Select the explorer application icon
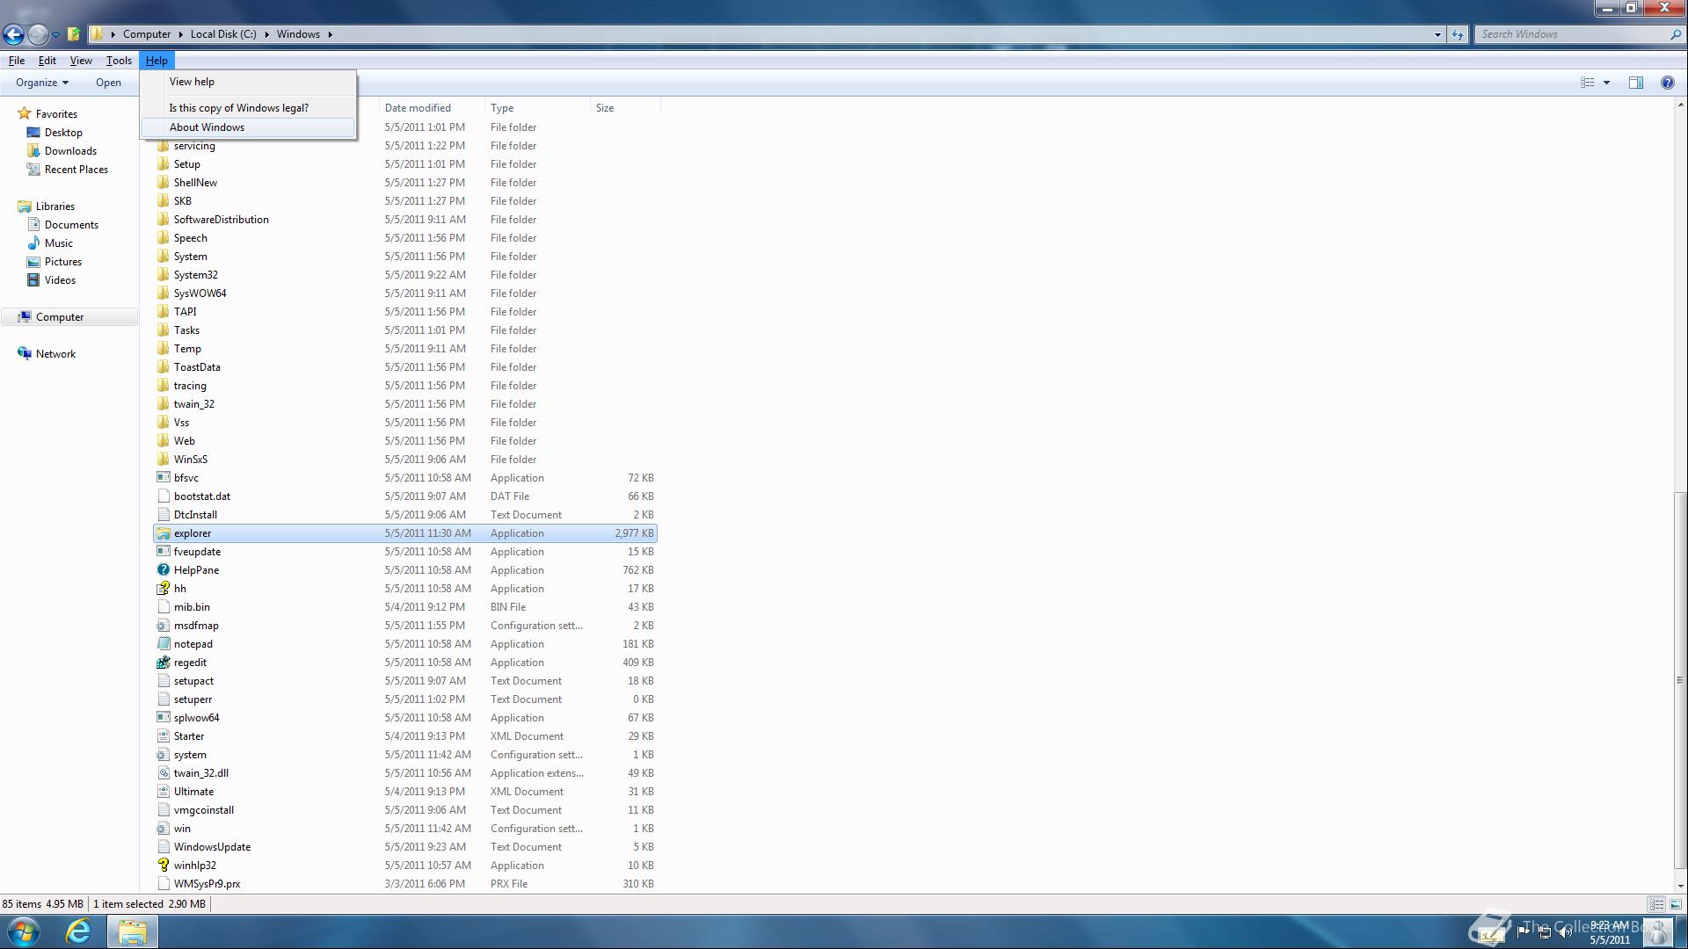 click(x=163, y=533)
